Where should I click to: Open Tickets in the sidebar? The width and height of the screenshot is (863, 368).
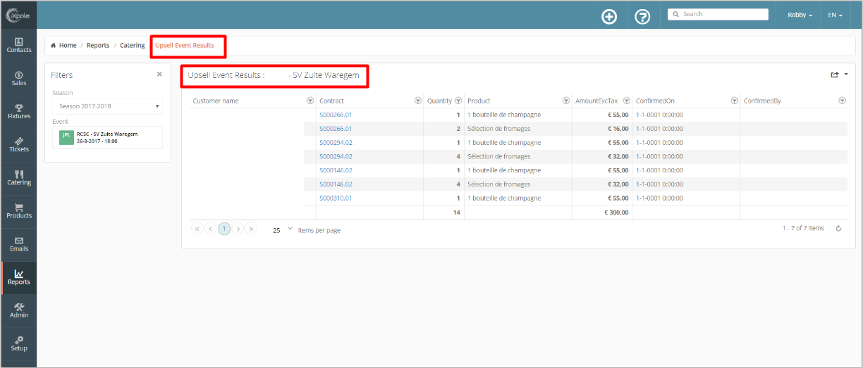click(x=19, y=144)
